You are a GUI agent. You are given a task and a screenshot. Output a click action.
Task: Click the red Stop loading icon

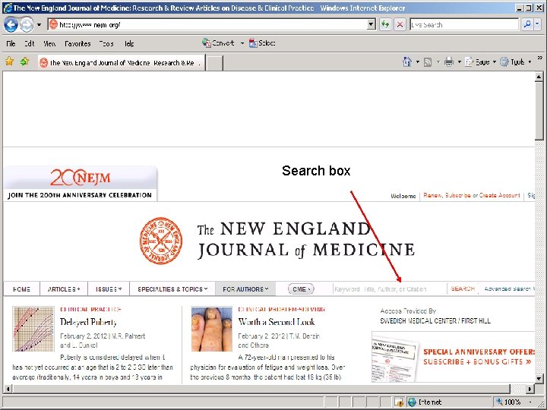(400, 24)
